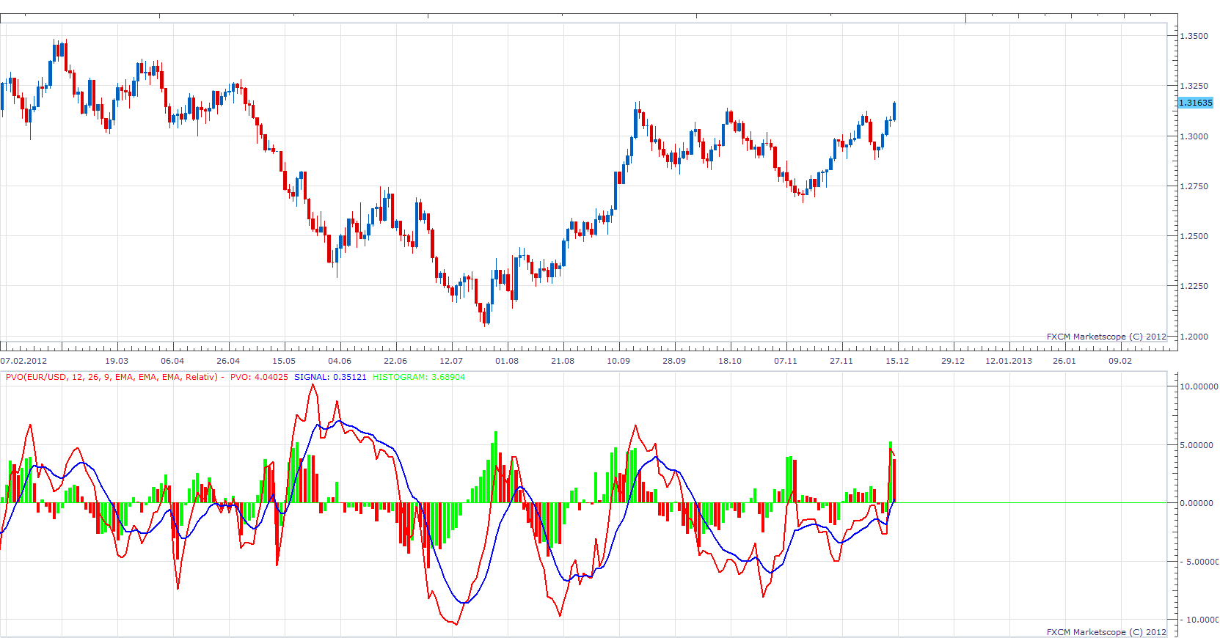Click the 0.00000 indicator axis label

(1197, 503)
